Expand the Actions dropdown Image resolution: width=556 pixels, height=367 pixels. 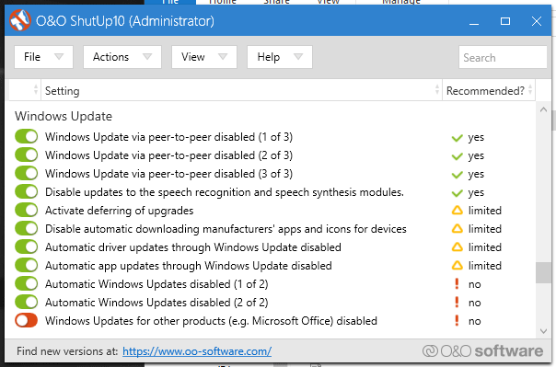tap(122, 57)
